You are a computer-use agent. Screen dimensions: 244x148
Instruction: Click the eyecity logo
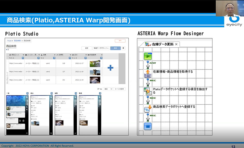pos(234,21)
